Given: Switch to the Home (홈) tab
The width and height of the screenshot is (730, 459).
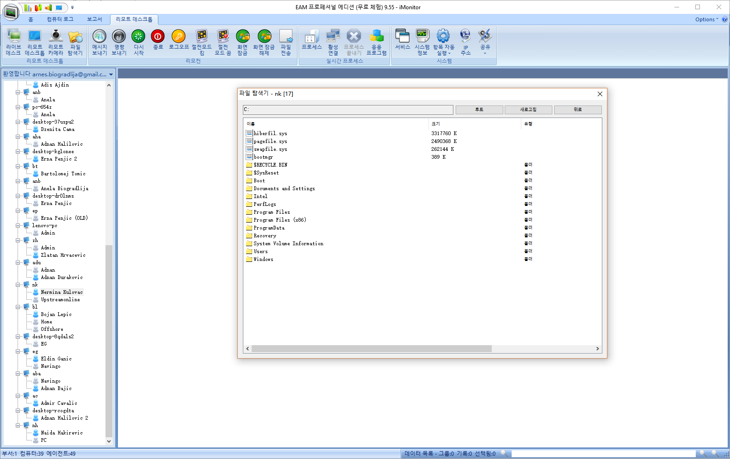Looking at the screenshot, I should pyautogui.click(x=31, y=19).
